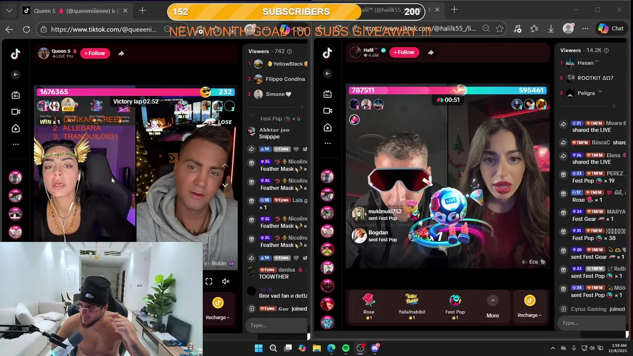Open Viewers help icon next to 14.2K
Screen dimensions: 633x356
coord(606,50)
